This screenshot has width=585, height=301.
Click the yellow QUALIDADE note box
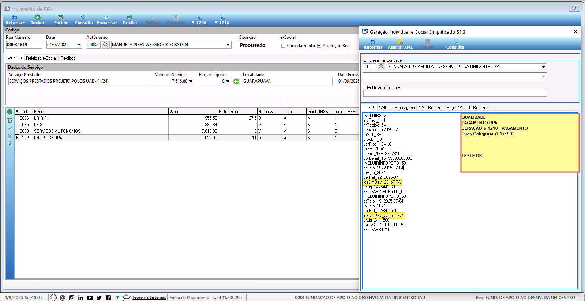tap(520, 143)
